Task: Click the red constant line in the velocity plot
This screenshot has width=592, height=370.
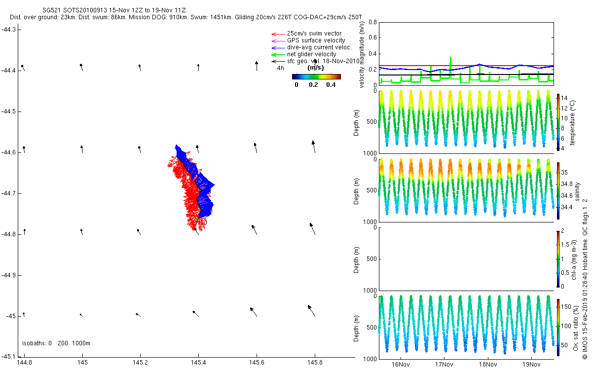Action: click(466, 65)
